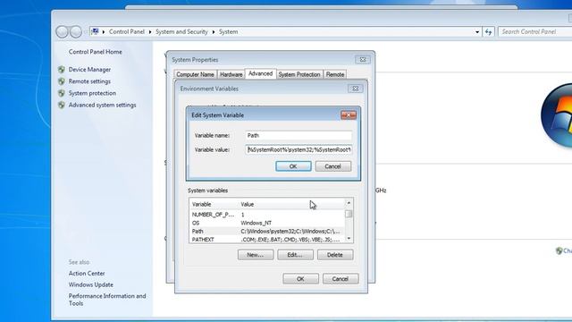Viewport: 572px width, 322px height.
Task: Click the Variable column header
Action: pyautogui.click(x=214, y=204)
